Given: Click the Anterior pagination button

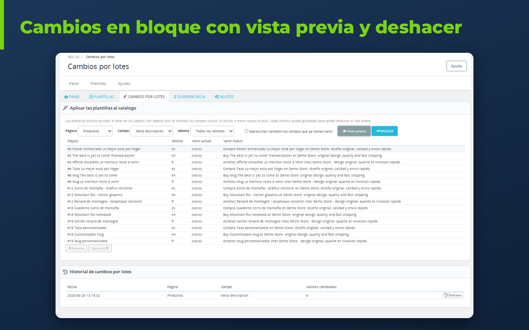Looking at the screenshot, I should pyautogui.click(x=76, y=248).
